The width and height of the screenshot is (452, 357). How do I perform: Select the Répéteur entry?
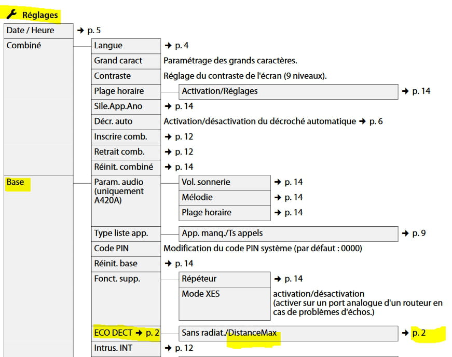tap(225, 280)
